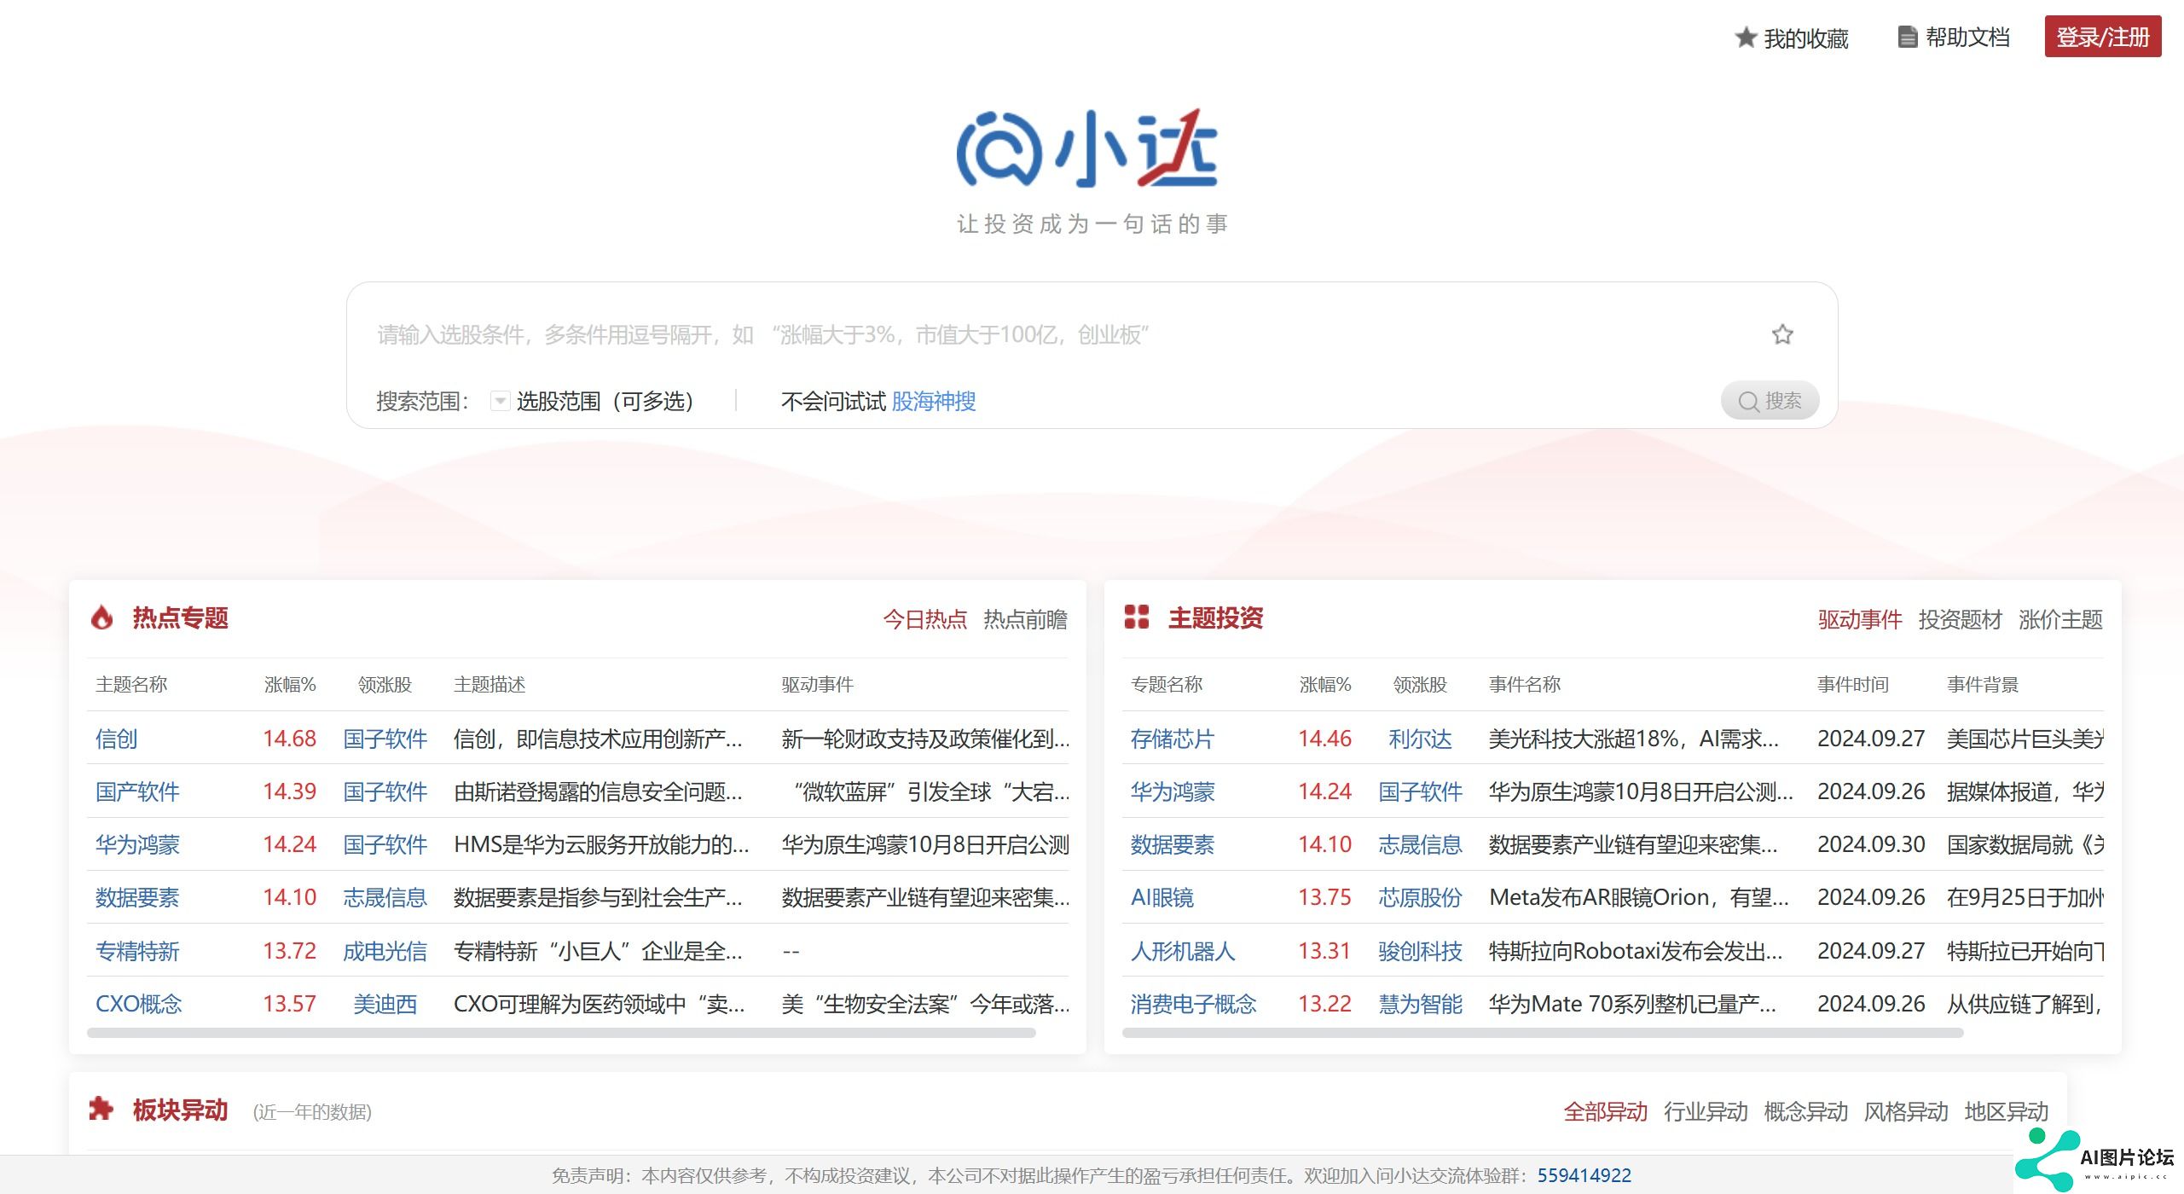The height and width of the screenshot is (1194, 2184).
Task: Click the 美光科技大涨超18% event text
Action: [1633, 739]
